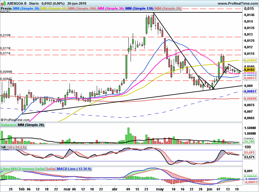Screen dimensions: 259x192
Task: Open the www.ProRealTime.com link
Action: 238,3
